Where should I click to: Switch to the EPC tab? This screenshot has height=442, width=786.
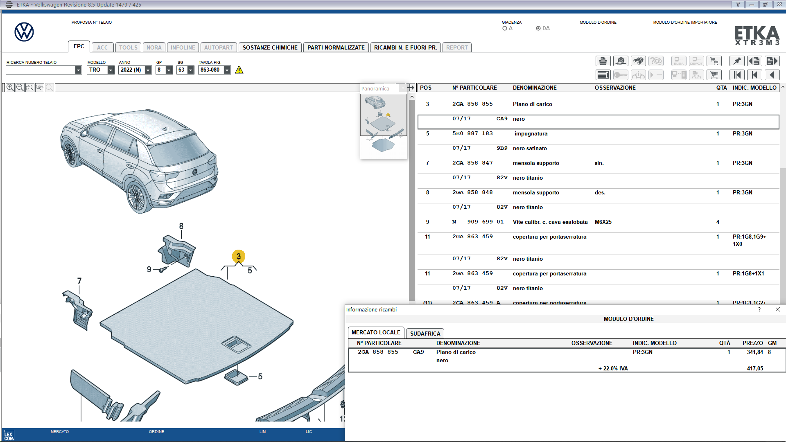(x=79, y=47)
